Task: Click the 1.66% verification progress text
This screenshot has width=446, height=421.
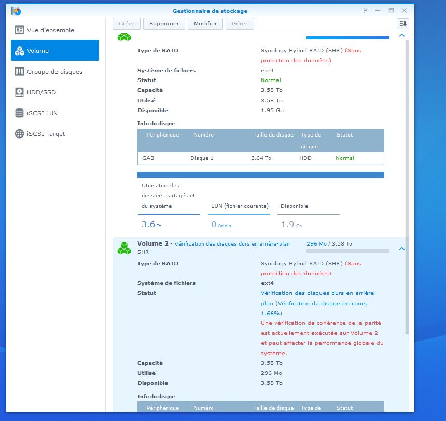Action: click(x=271, y=314)
